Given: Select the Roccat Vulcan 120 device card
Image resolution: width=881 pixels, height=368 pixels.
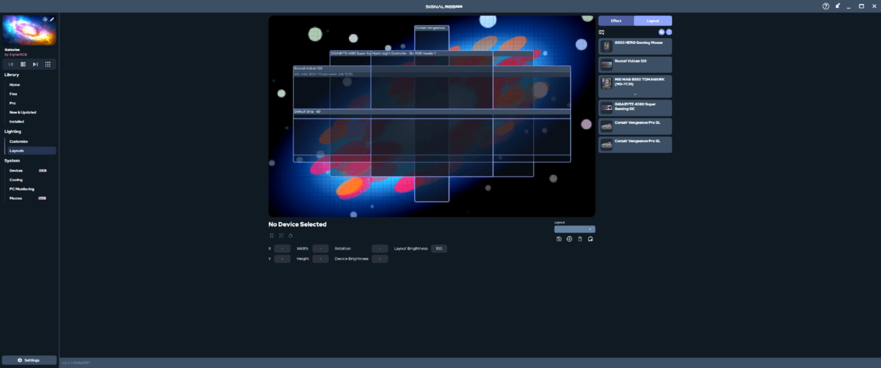Looking at the screenshot, I should 635,65.
